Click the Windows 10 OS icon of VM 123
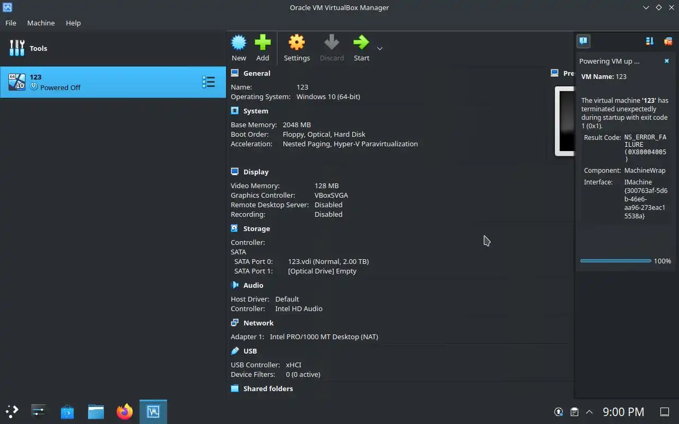The width and height of the screenshot is (679, 424). pyautogui.click(x=17, y=82)
